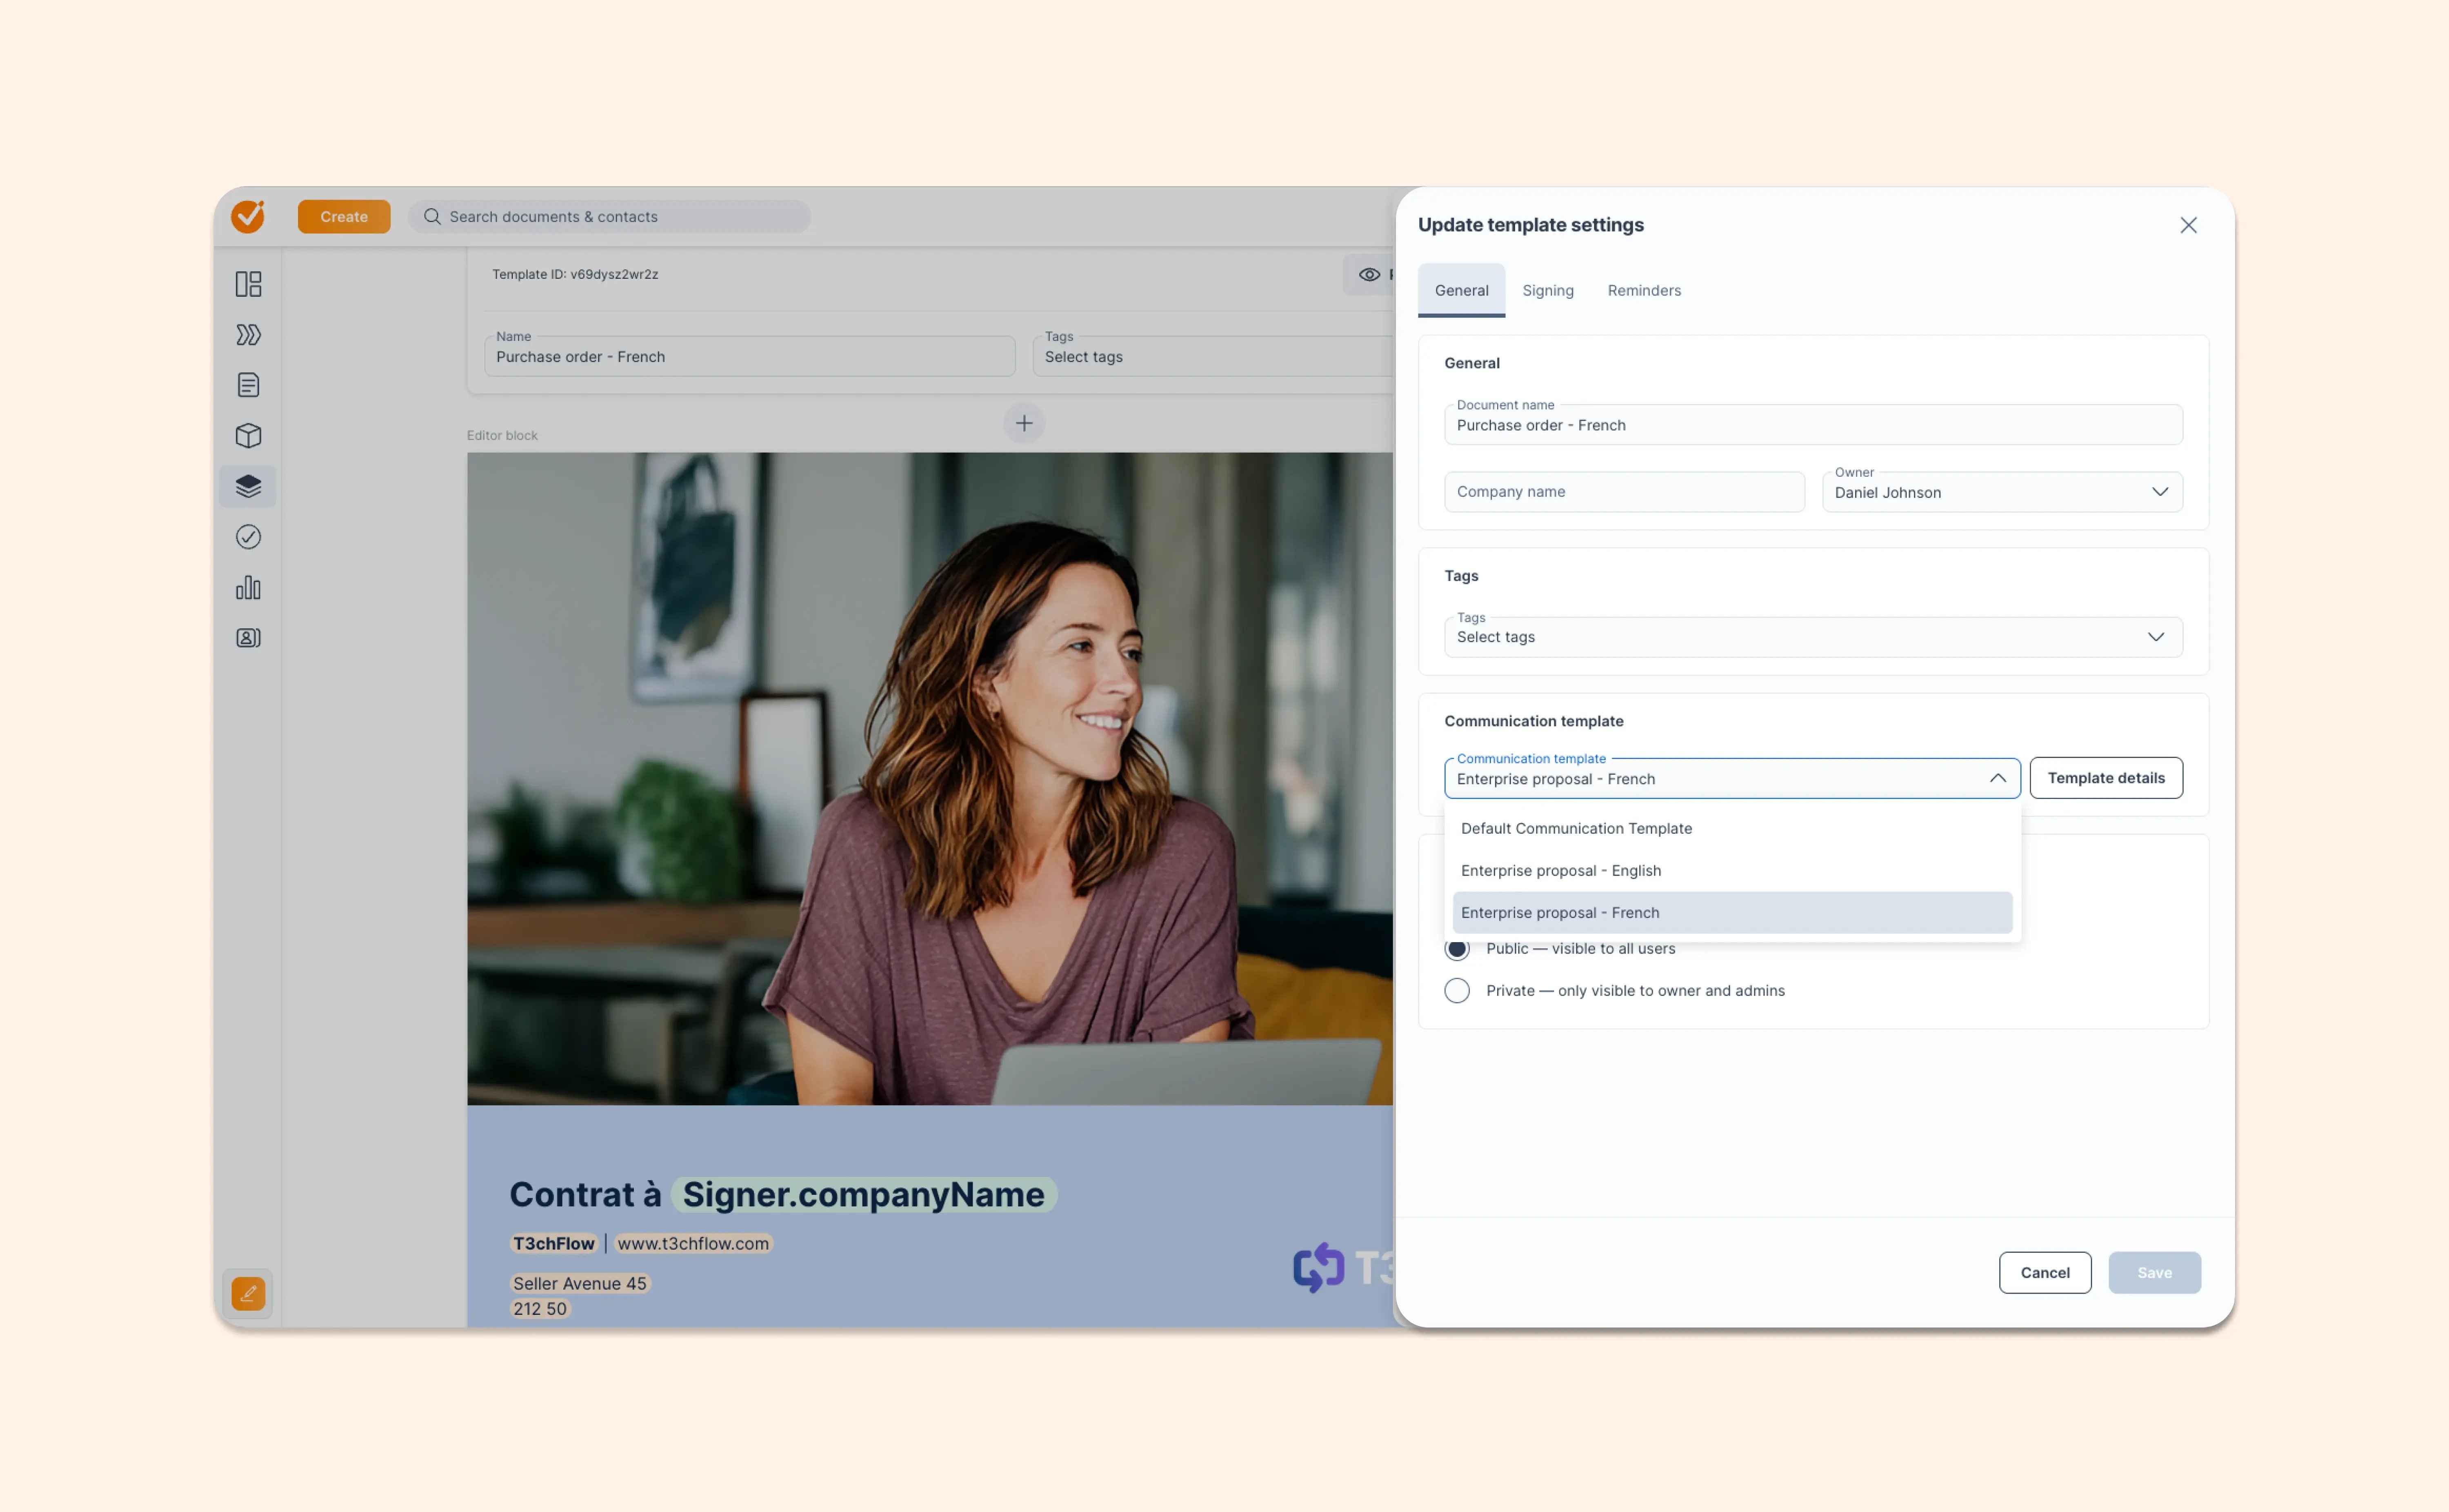The width and height of the screenshot is (2449, 1512).
Task: Click the Document name field in settings
Action: [x=1813, y=425]
